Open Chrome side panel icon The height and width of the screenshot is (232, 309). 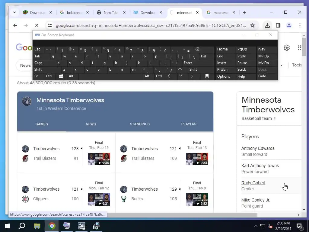pyautogui.click(x=278, y=25)
